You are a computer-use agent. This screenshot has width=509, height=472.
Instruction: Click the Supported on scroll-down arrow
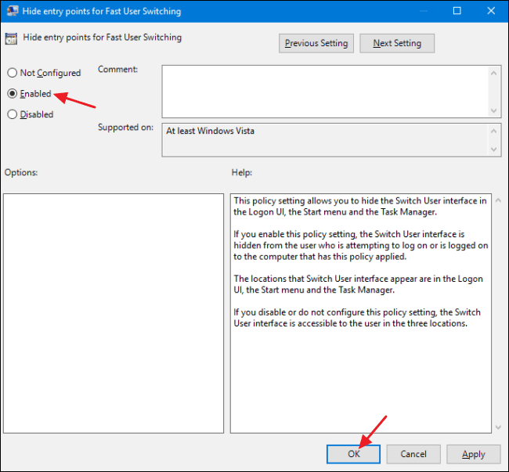[x=494, y=150]
